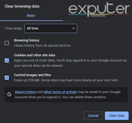Click the Cookies and other site data label

35,55
